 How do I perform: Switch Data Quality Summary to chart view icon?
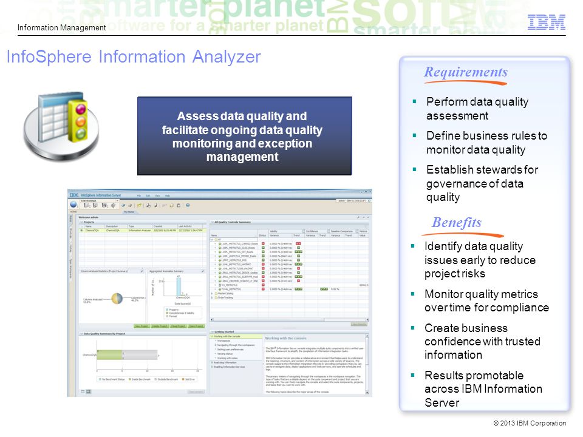(89, 391)
